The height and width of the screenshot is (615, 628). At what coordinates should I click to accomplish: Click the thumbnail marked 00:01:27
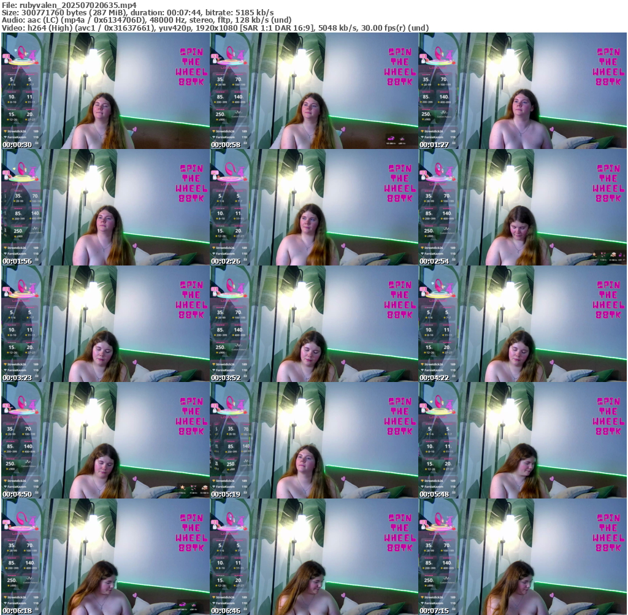click(x=522, y=91)
